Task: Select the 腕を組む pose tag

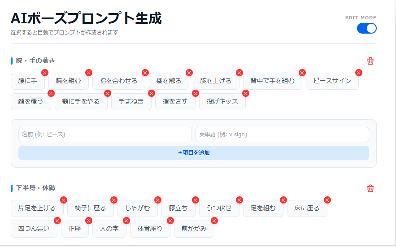Action: tap(68, 81)
